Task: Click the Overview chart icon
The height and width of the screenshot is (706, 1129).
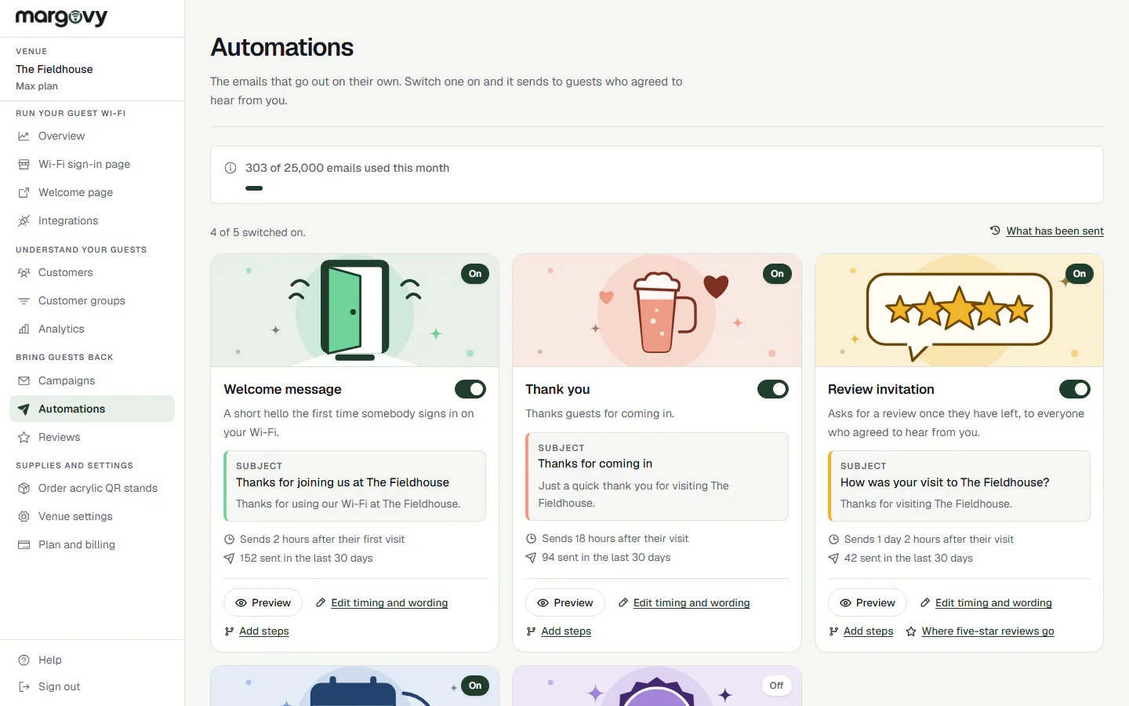Action: click(24, 136)
